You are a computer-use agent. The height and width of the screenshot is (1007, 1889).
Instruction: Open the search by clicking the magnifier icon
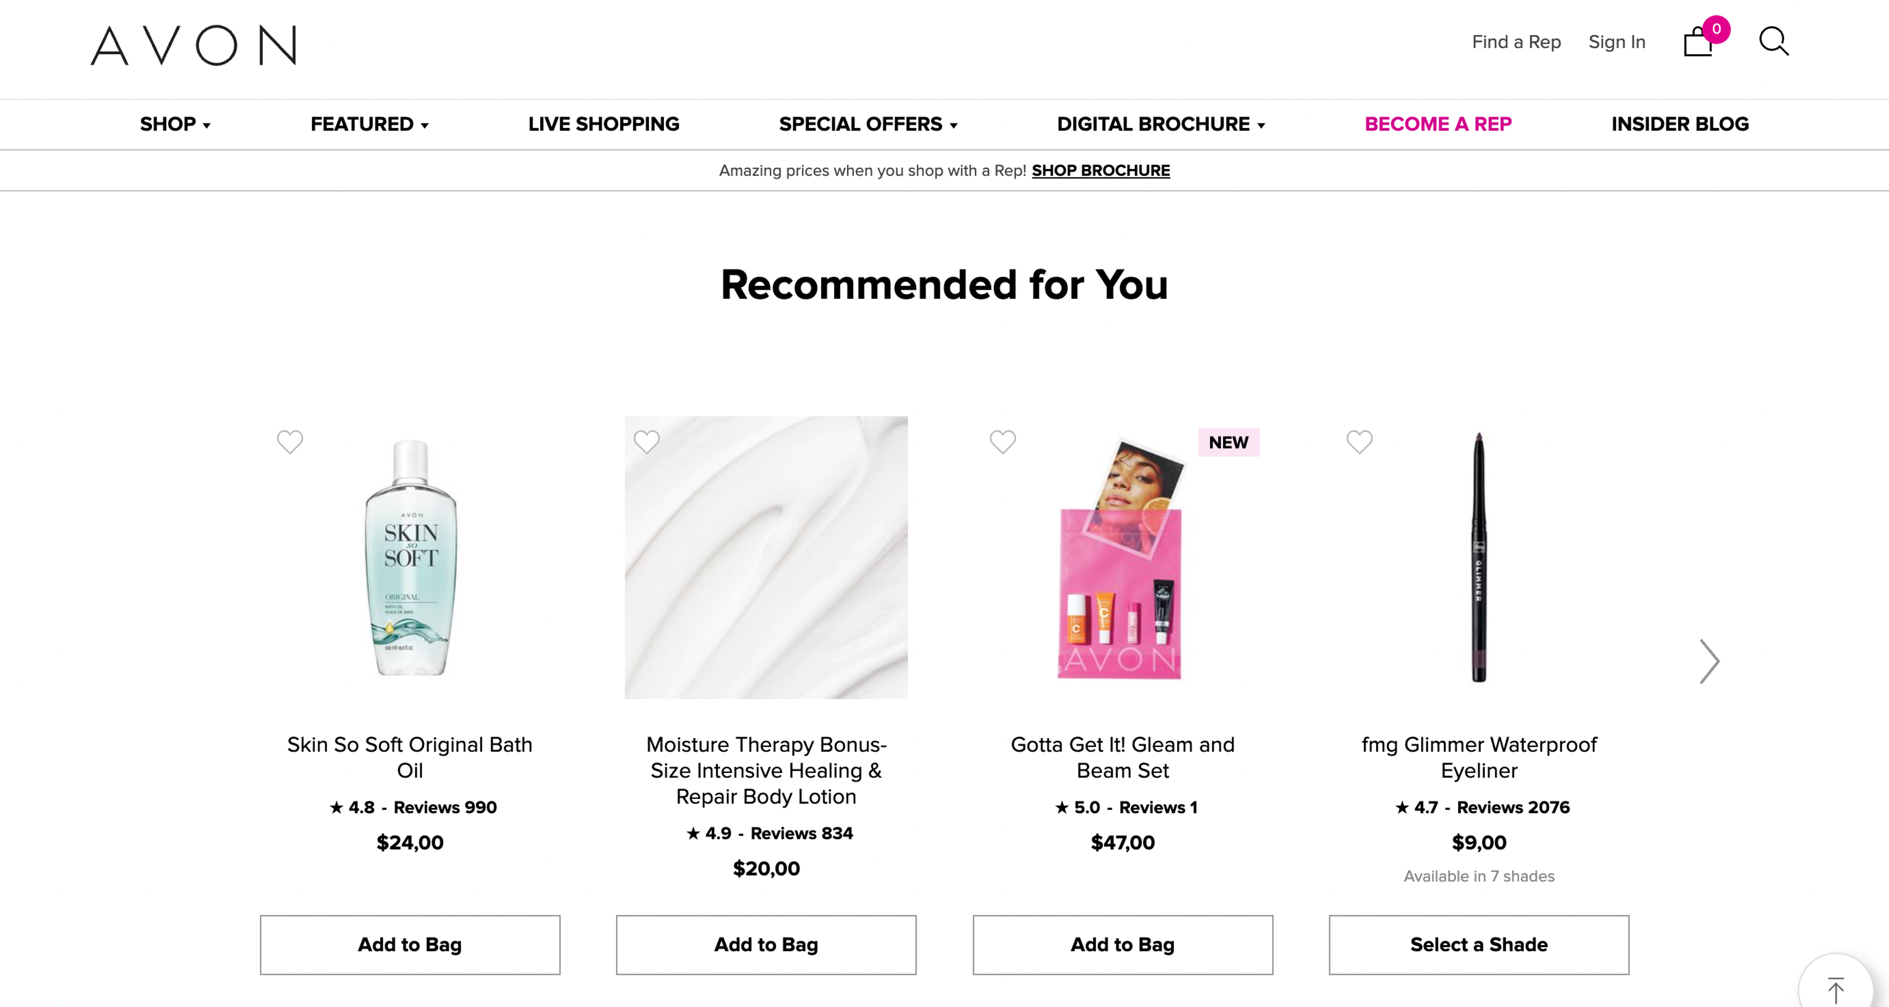point(1774,42)
